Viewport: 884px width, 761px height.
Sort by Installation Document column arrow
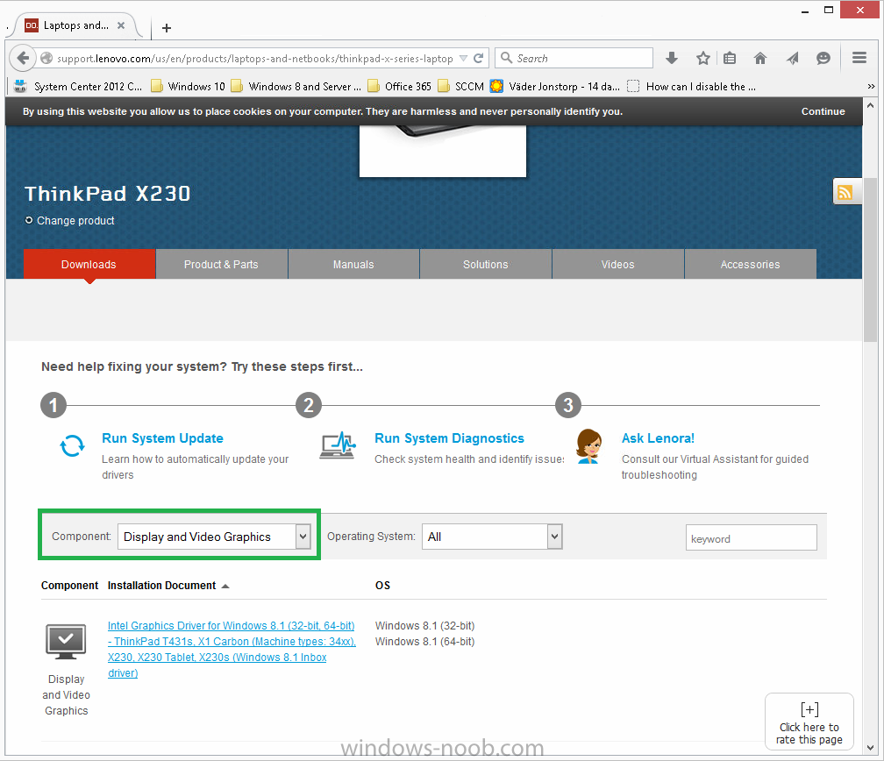[x=225, y=587]
